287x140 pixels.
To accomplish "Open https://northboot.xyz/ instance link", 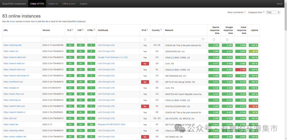I will [13, 82].
